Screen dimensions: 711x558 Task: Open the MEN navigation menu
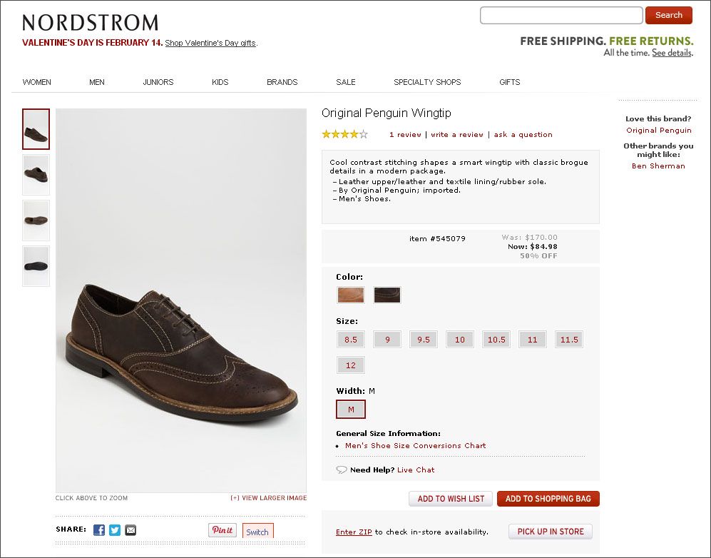[x=96, y=82]
